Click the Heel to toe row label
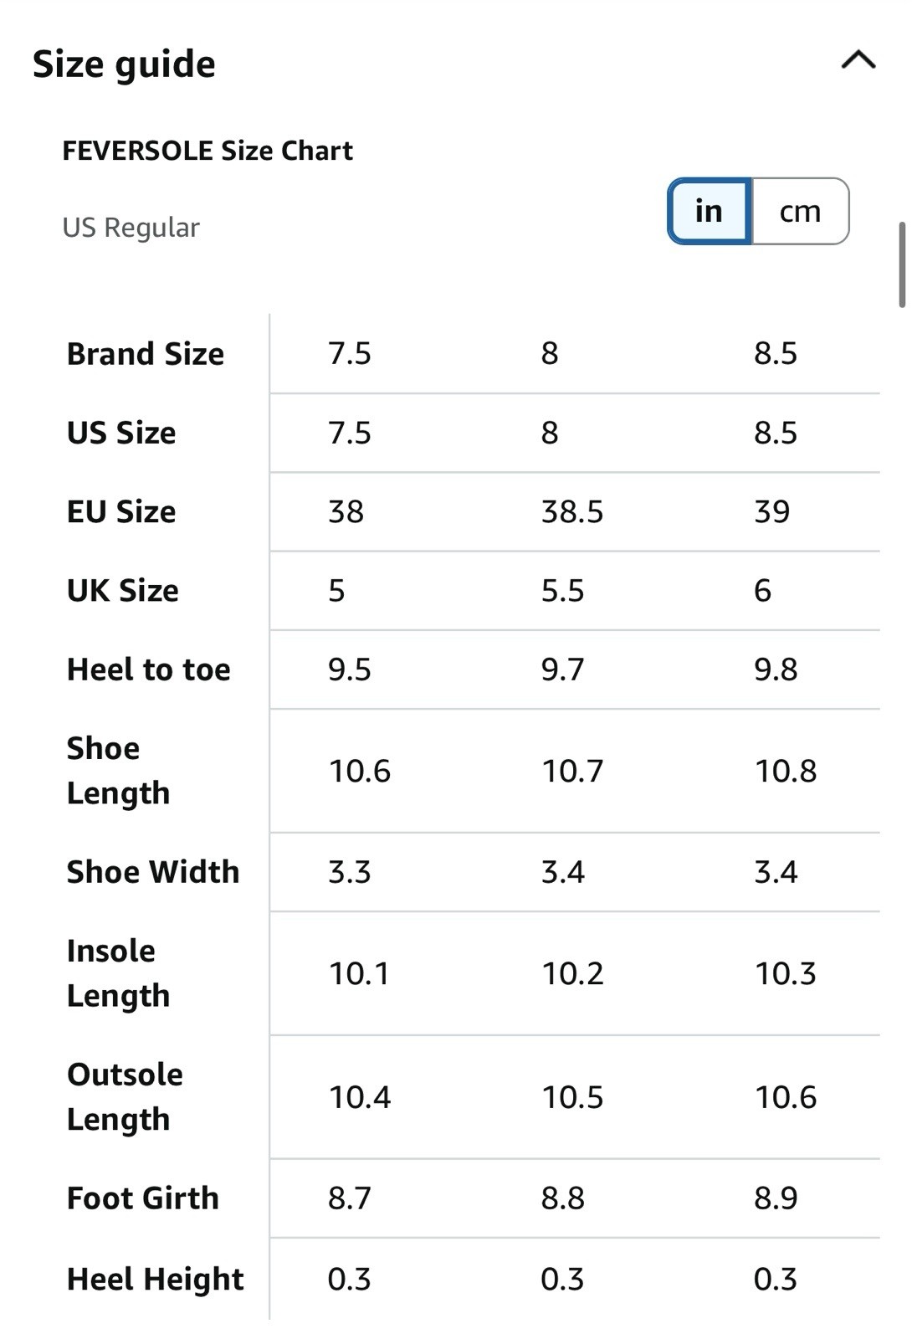 (149, 669)
